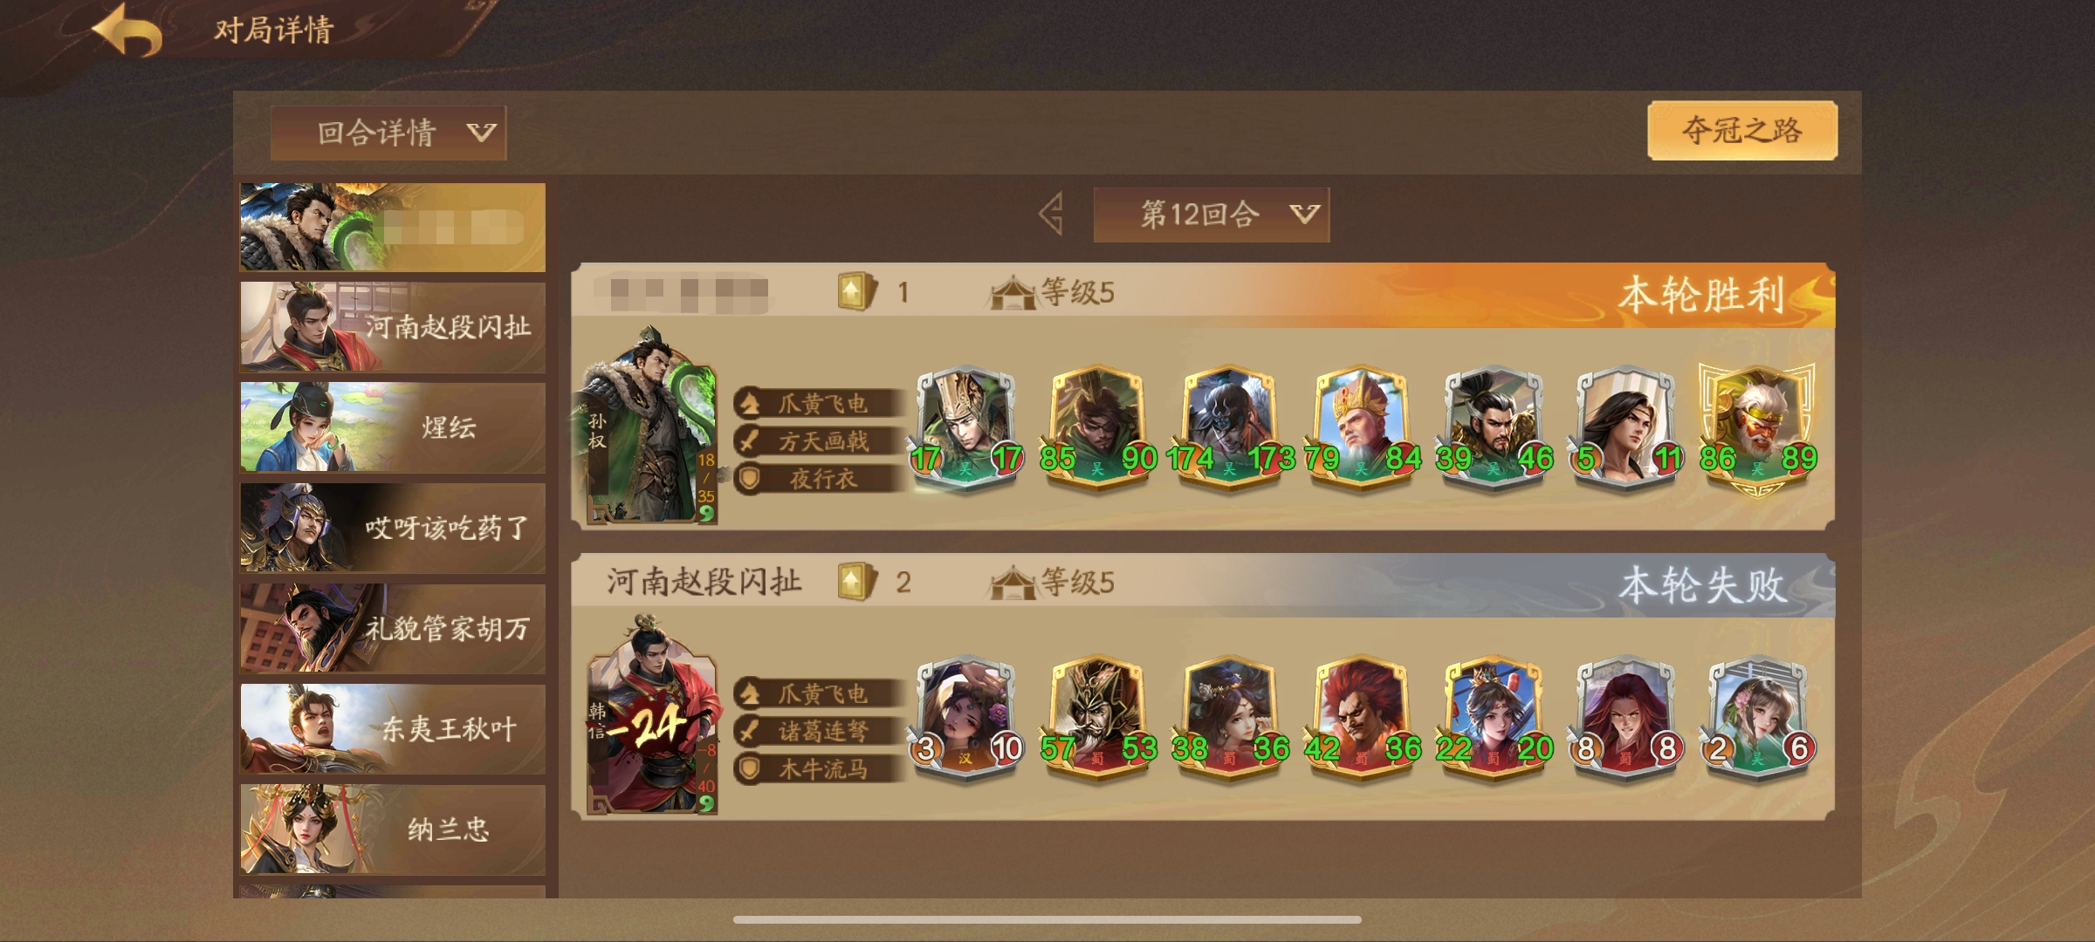Select the 174/173 masked hero card
Screen dimensions: 2095x942
tap(1229, 428)
